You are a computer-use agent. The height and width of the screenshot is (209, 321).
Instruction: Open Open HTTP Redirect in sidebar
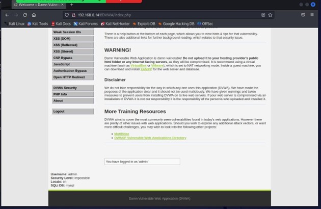click(x=73, y=77)
